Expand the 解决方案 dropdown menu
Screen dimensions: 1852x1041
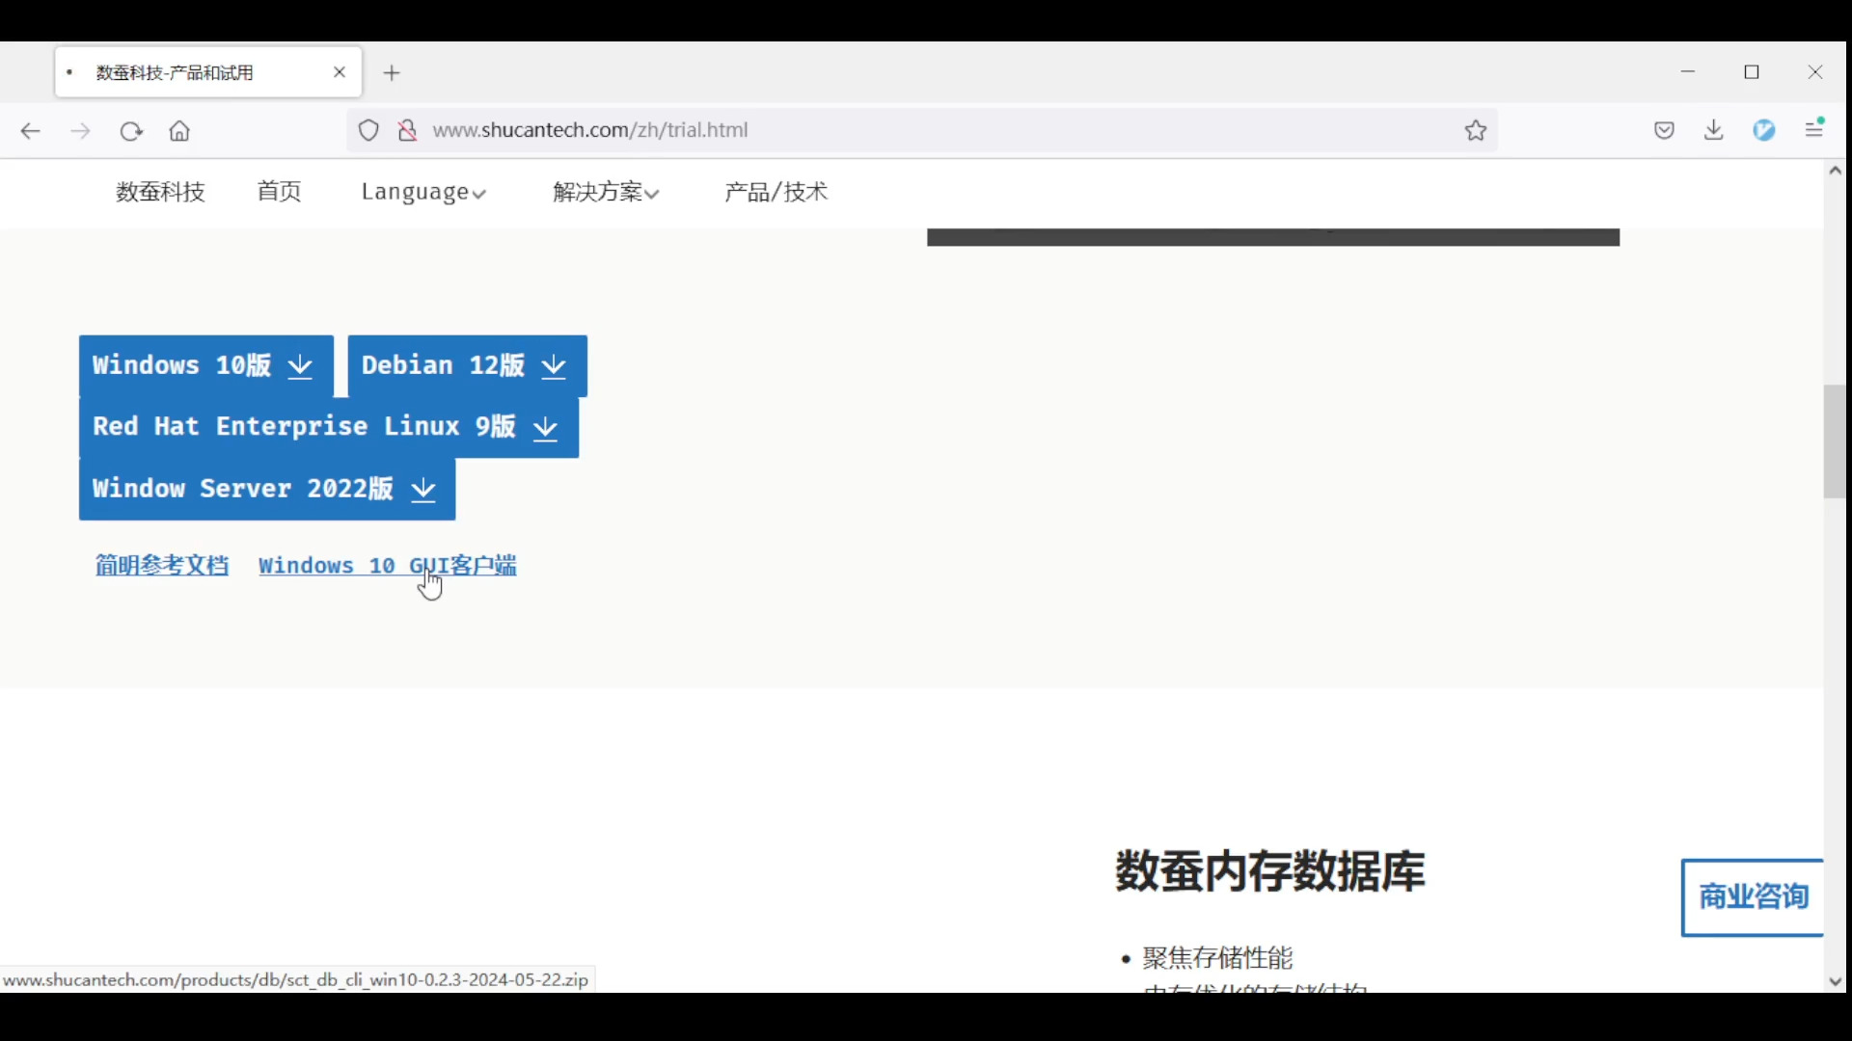click(606, 192)
